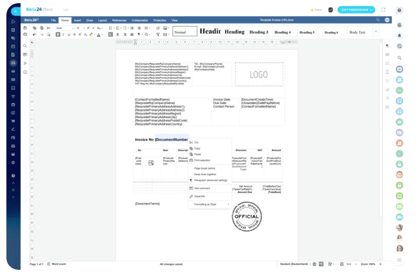
Task: Choose Cut from context menu
Action: pos(209,142)
